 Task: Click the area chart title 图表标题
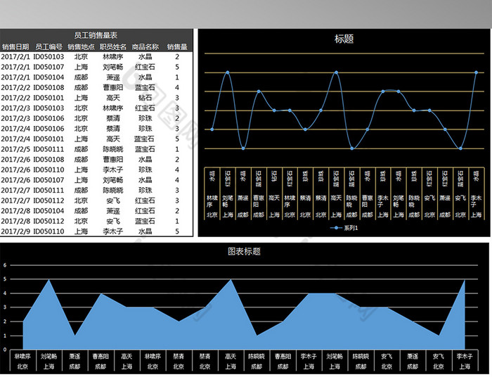[x=245, y=251]
